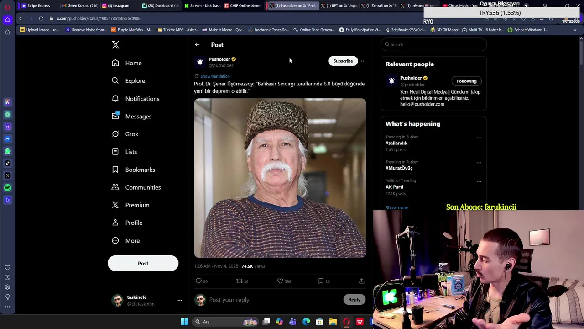
Task: Expand bookmarks overflow chevron
Action: [575, 30]
